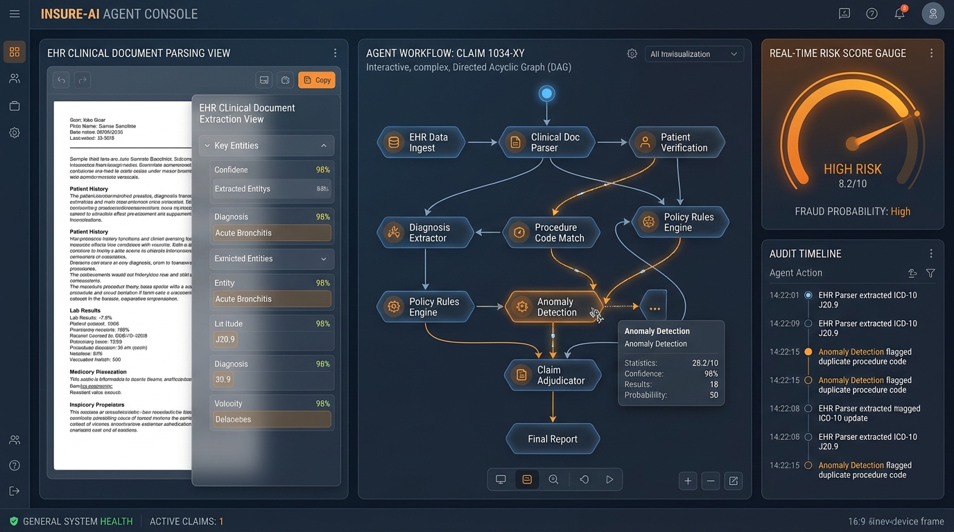Undo in the document parsing toolbar

[62, 80]
